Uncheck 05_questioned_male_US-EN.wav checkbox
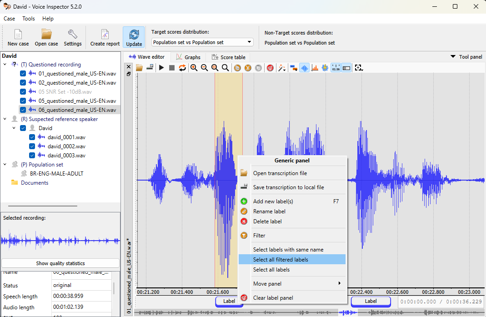 tap(23, 101)
